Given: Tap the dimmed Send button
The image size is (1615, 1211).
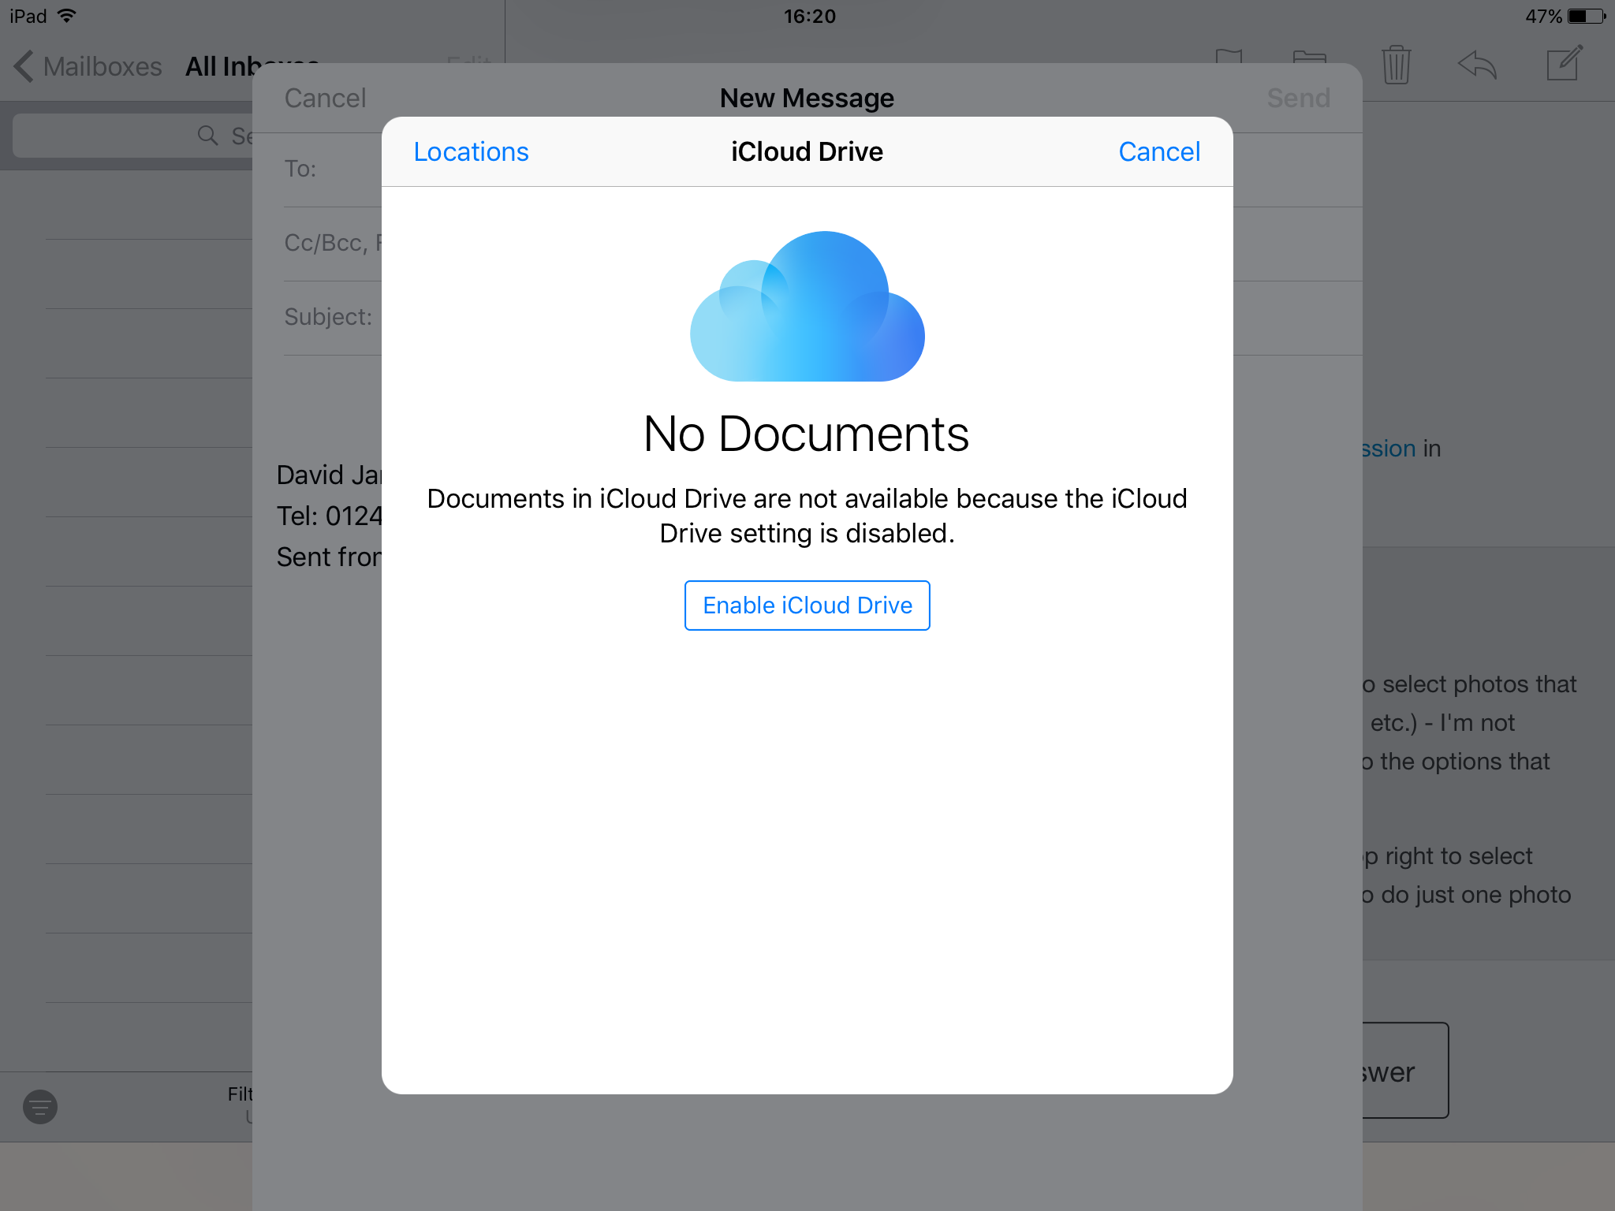Looking at the screenshot, I should click(1298, 98).
